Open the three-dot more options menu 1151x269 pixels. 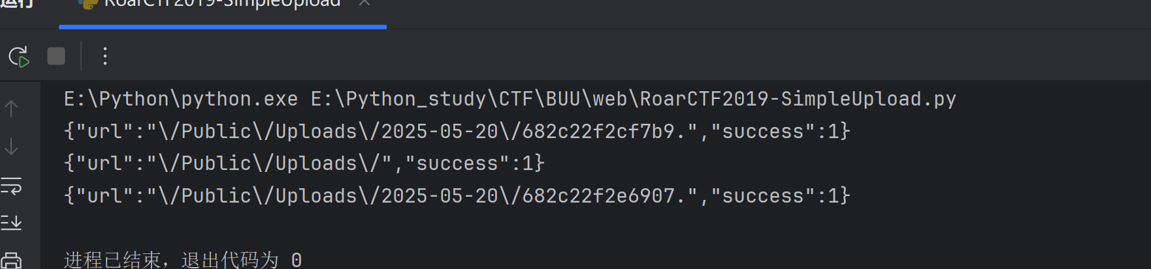pyautogui.click(x=105, y=57)
